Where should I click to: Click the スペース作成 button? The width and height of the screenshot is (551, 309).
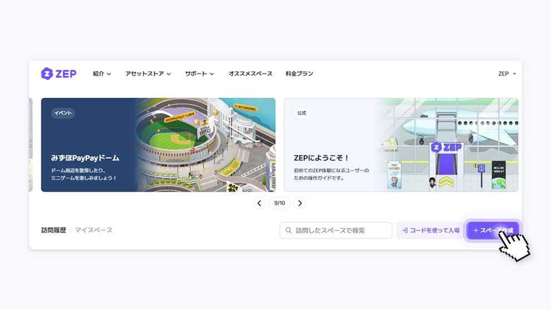[493, 231]
